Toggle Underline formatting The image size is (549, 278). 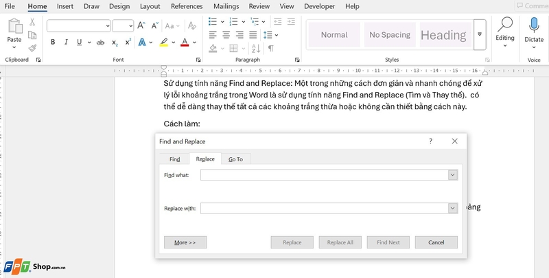click(79, 42)
